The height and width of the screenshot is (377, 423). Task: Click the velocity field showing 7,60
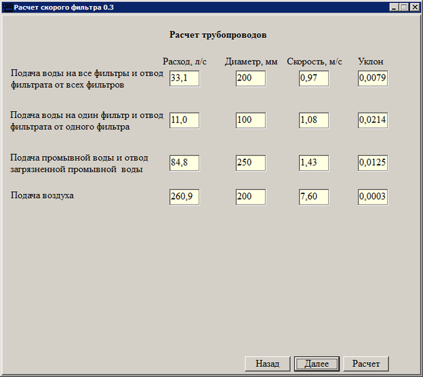[x=314, y=197]
